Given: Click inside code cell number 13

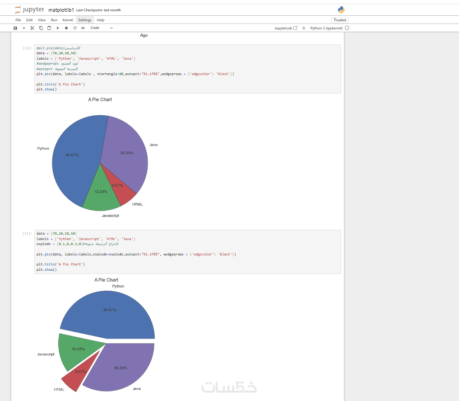Looking at the screenshot, I should point(188,252).
